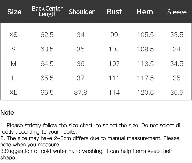Select the XS size row label
Viewport: 192px width, 163px height.
[13, 35]
